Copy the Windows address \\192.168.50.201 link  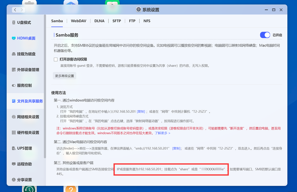(141, 111)
